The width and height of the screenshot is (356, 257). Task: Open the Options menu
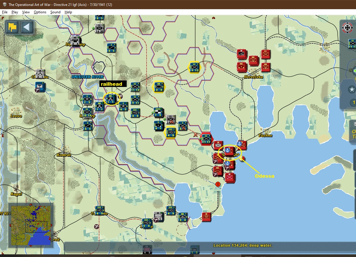[x=40, y=12]
